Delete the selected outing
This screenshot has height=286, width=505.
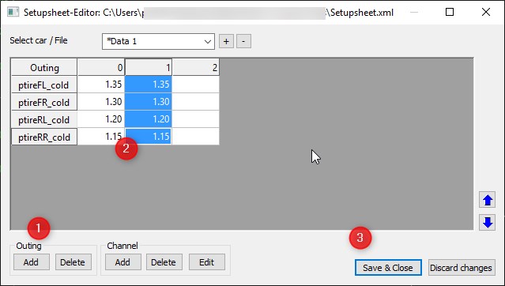[x=73, y=262]
